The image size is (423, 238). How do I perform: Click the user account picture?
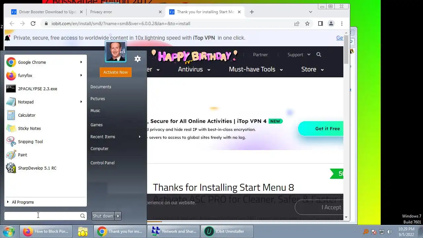(116, 52)
